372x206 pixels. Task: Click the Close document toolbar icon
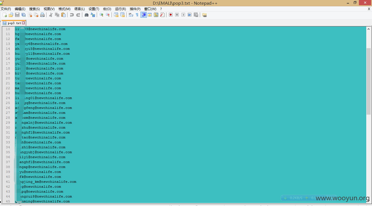coord(30,15)
